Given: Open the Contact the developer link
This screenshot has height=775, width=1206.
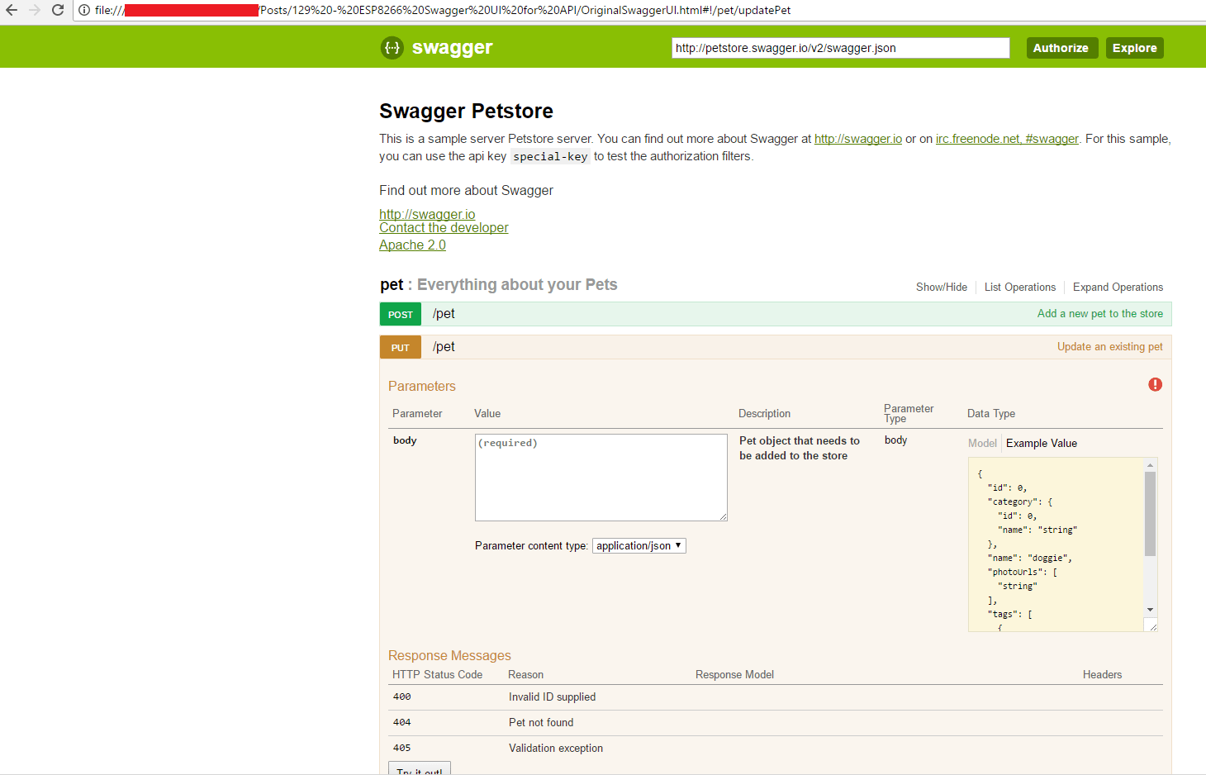Looking at the screenshot, I should pos(443,227).
